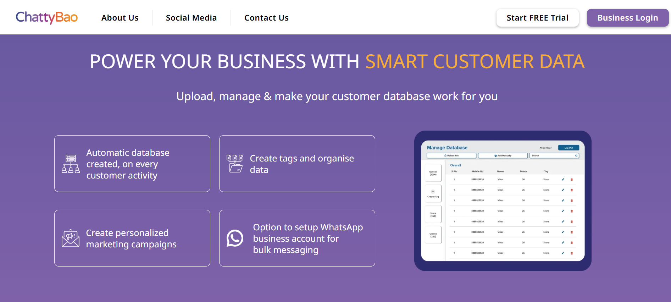Click Need Help? in the preview header
The height and width of the screenshot is (302, 671).
545,148
